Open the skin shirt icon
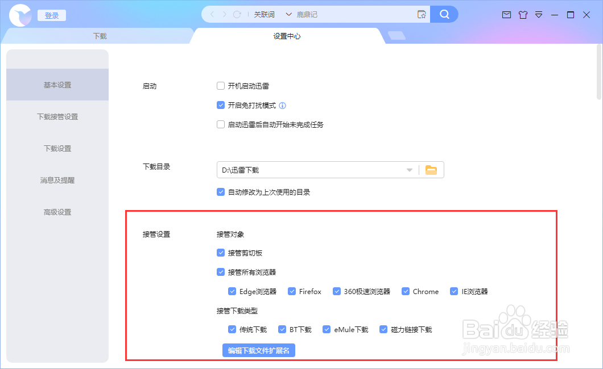This screenshot has height=369, width=603. pyautogui.click(x=523, y=15)
